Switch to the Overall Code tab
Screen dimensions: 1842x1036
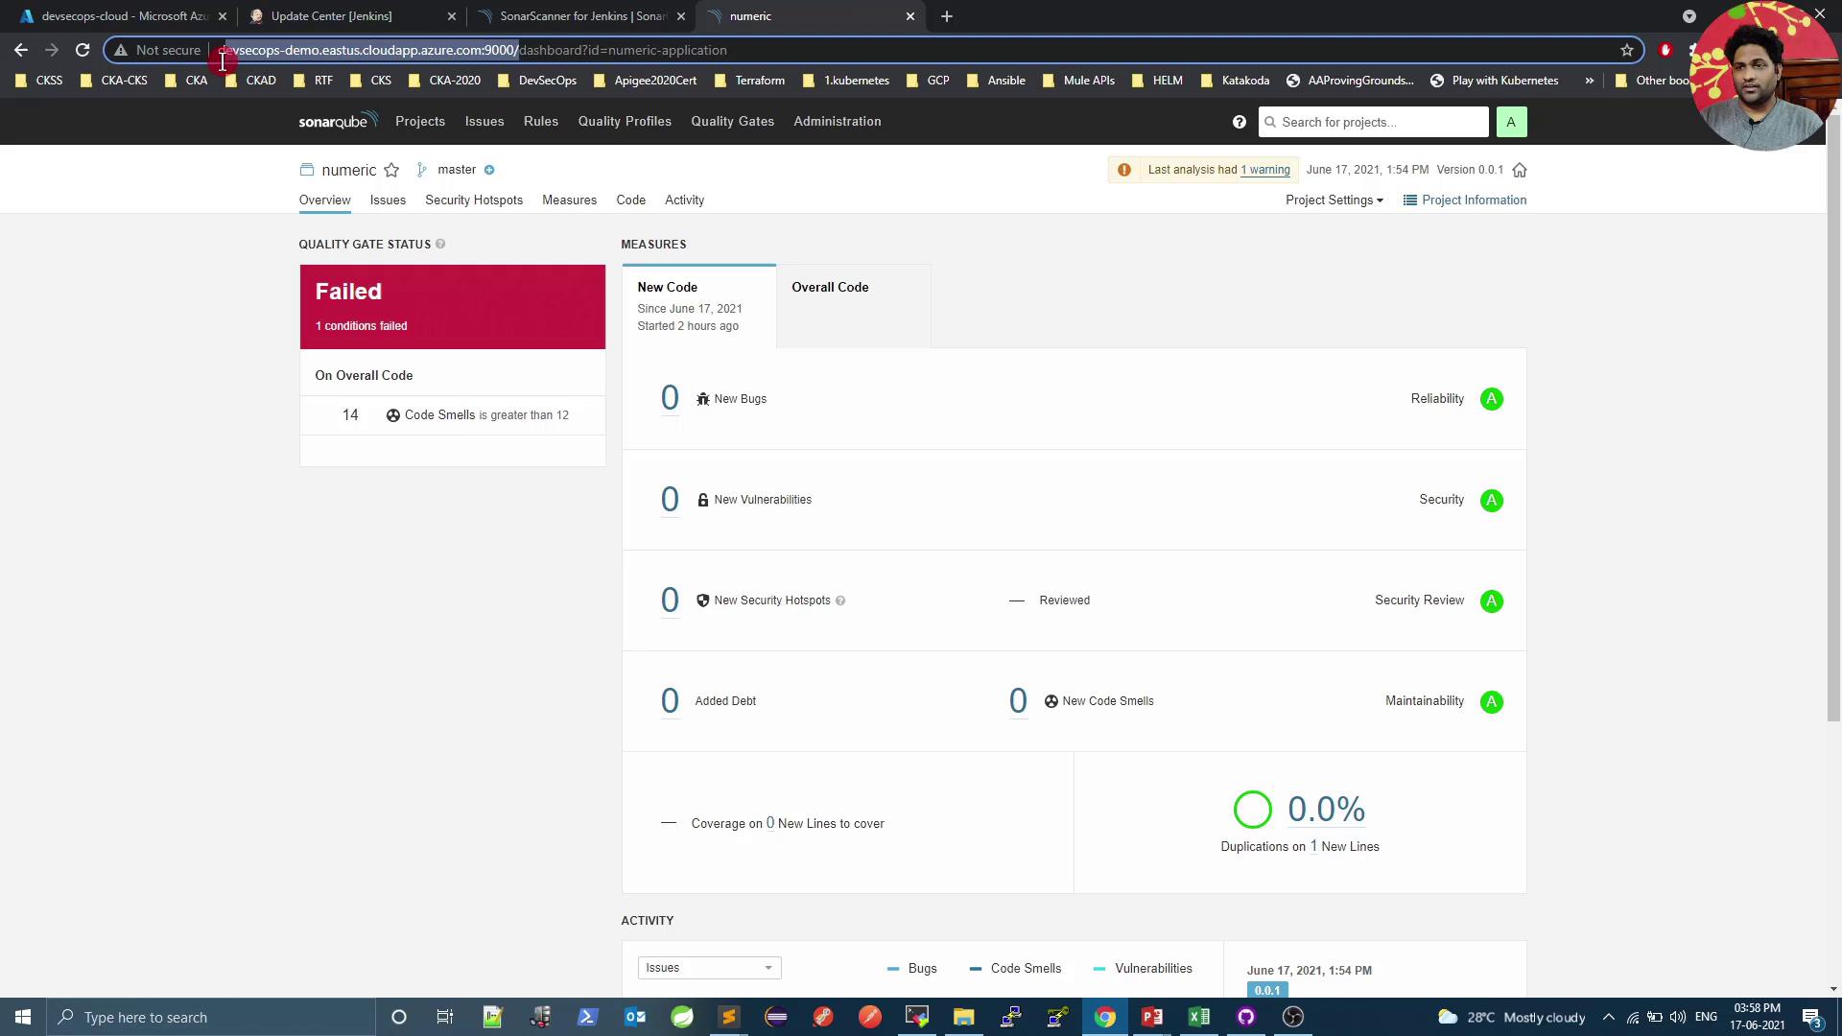click(830, 287)
